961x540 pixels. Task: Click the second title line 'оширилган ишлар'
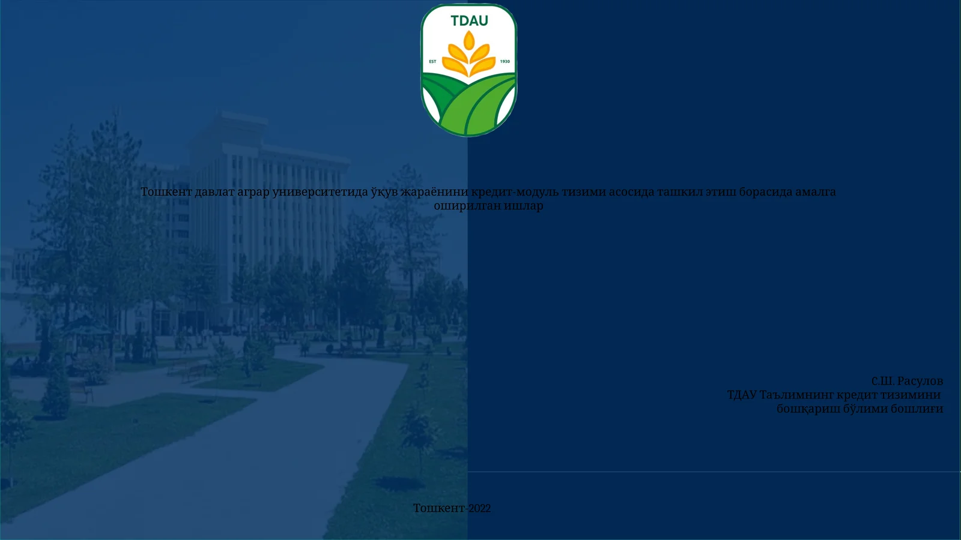point(488,206)
